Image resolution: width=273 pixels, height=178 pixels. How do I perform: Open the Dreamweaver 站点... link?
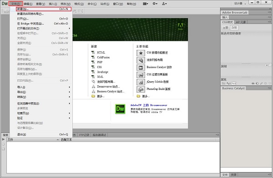(x=108, y=86)
